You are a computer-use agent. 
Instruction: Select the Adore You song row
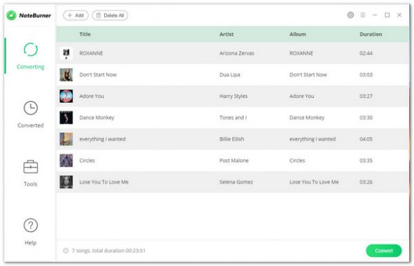pos(233,96)
